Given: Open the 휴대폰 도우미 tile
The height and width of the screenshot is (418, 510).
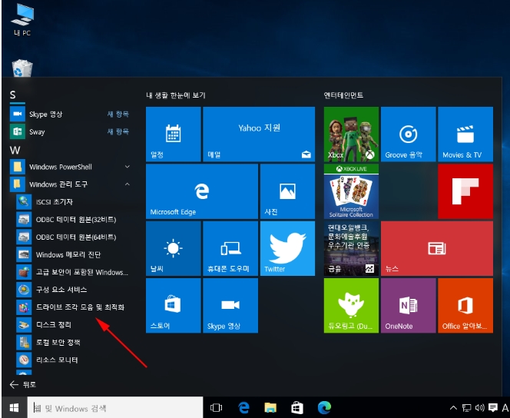Looking at the screenshot, I should (230, 248).
